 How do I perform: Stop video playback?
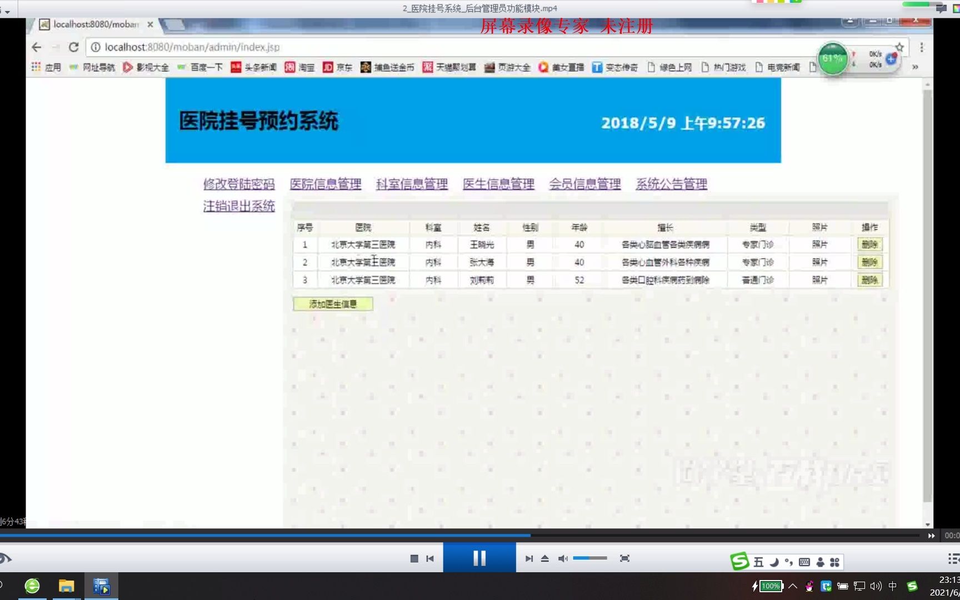414,558
